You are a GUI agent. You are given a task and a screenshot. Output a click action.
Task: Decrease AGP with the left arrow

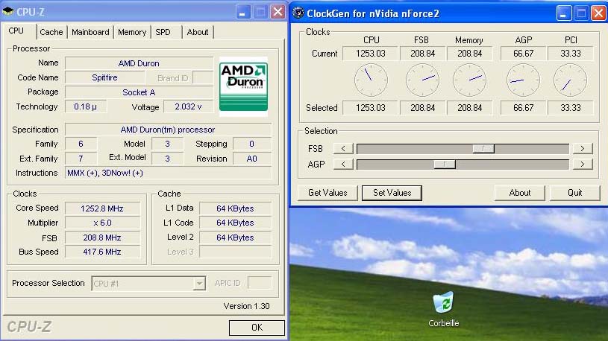[x=343, y=164]
